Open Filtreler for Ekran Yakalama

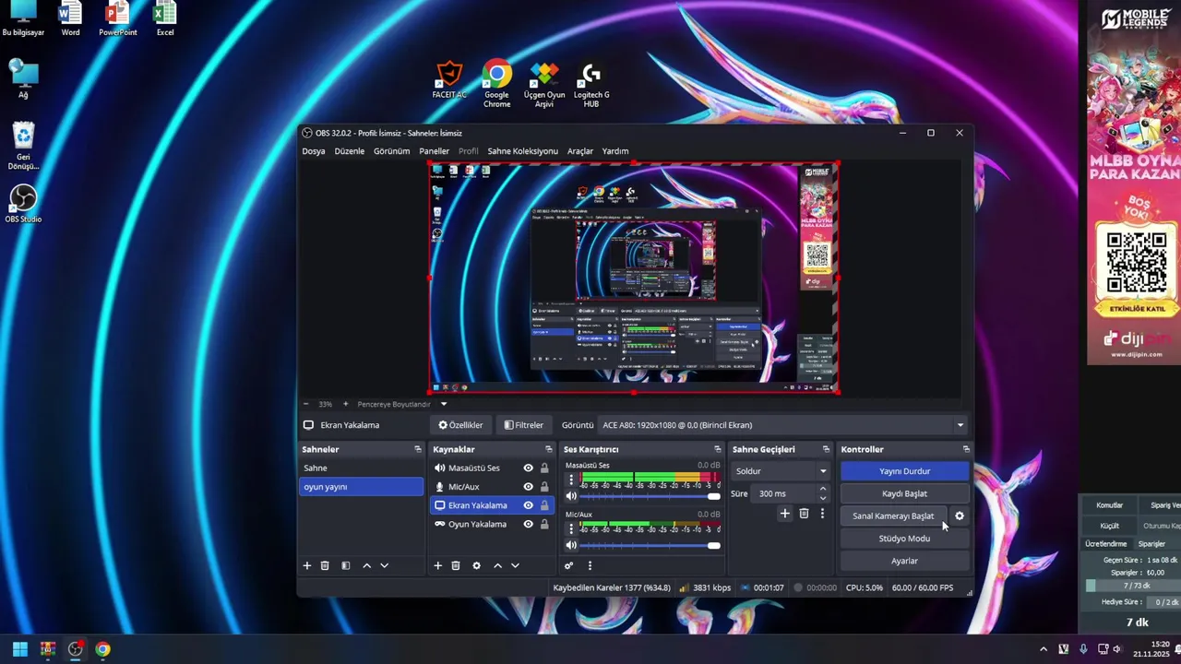tap(524, 425)
